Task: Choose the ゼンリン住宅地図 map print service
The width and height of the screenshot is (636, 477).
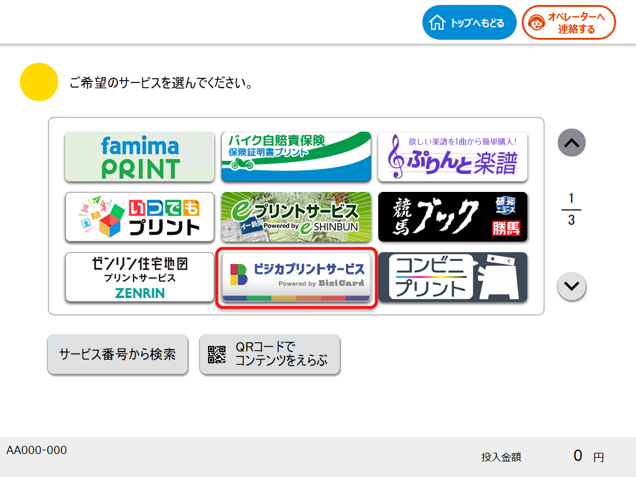Action: point(139,277)
